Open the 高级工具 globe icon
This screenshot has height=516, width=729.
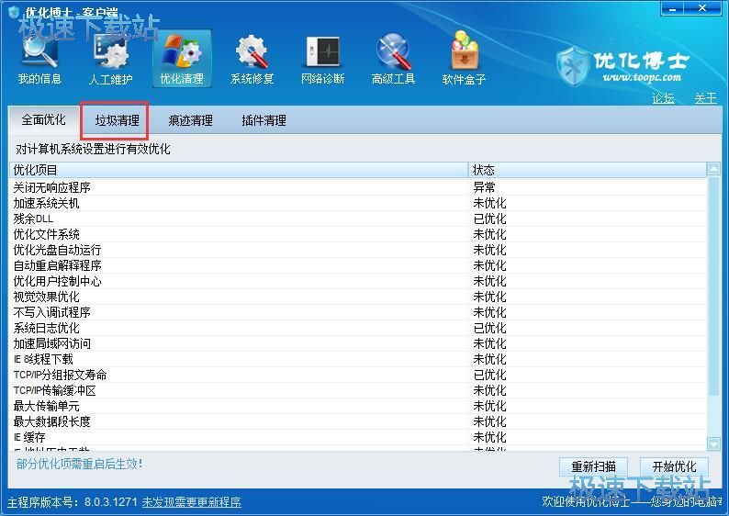click(x=393, y=58)
